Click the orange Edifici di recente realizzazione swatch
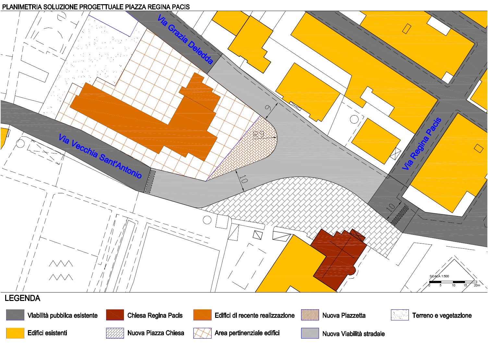Screen dimensions: 488x347 tap(202, 315)
